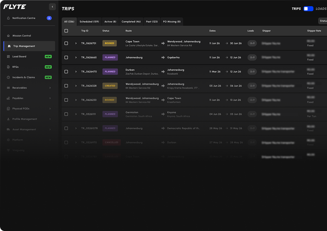Click trip ID TR_0526970
Screen dimensions: 327x231
tap(89, 142)
